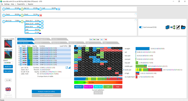Viewport: 188px width, 101px height.
Task: Select the T♥ card above the matrix
Action: 106,39
